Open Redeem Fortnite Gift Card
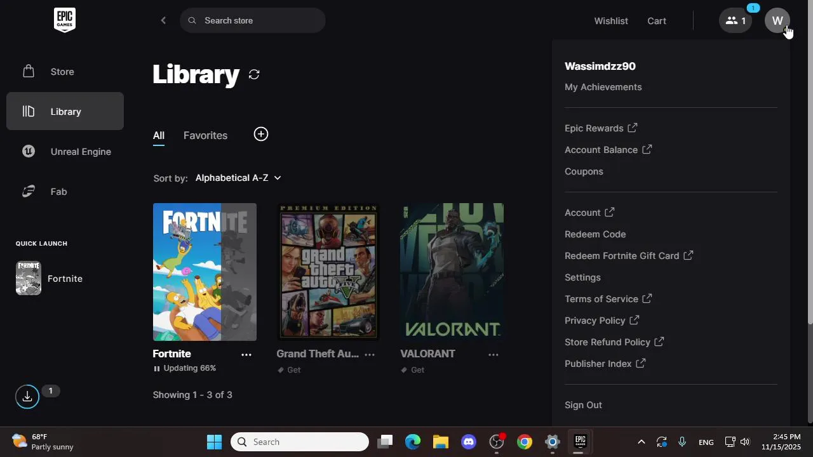Viewport: 813px width, 457px height. pos(629,256)
